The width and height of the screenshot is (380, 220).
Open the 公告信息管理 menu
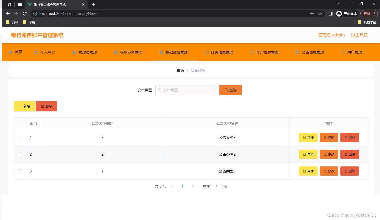coord(313,52)
